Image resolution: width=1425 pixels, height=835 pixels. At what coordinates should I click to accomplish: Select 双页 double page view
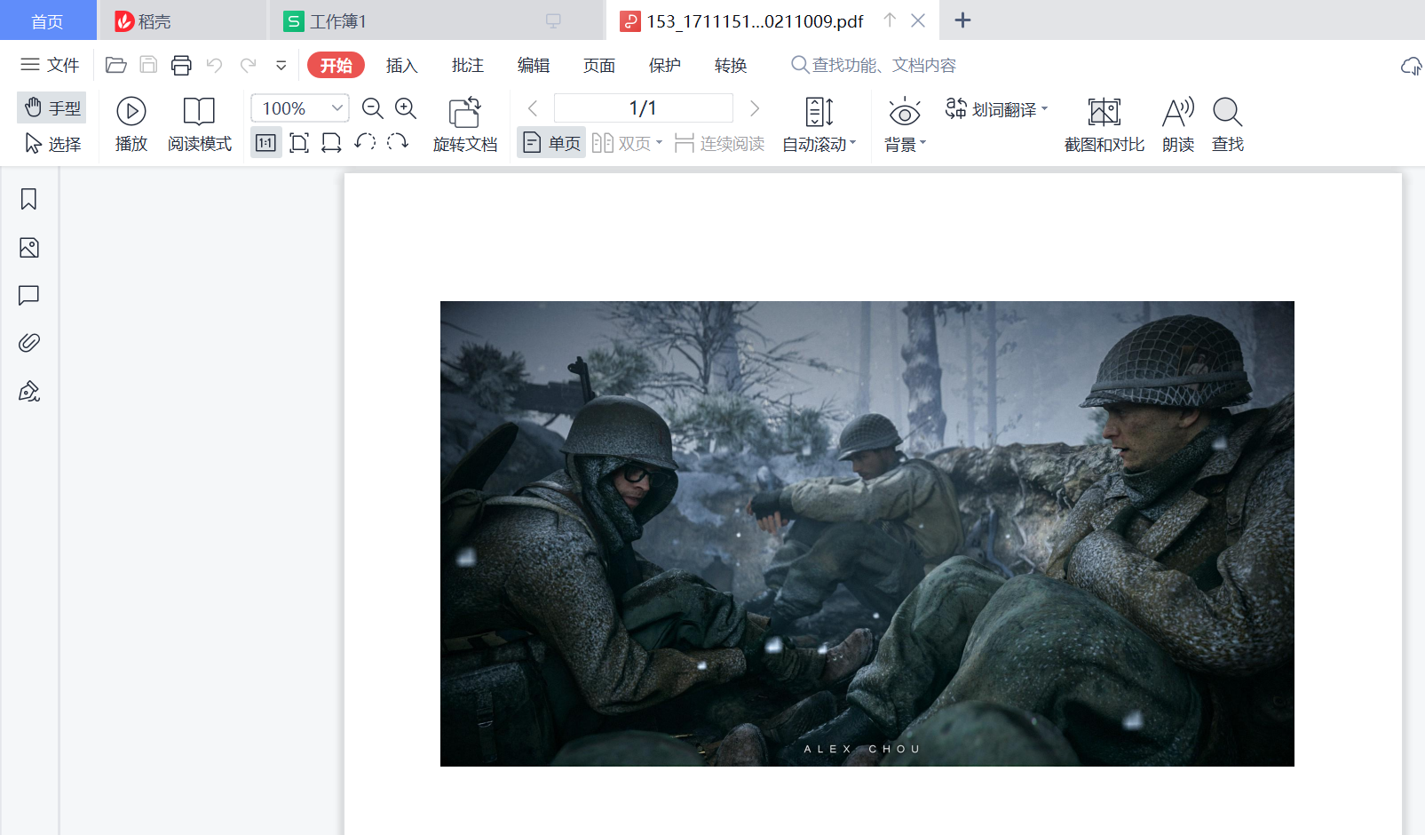tap(621, 143)
